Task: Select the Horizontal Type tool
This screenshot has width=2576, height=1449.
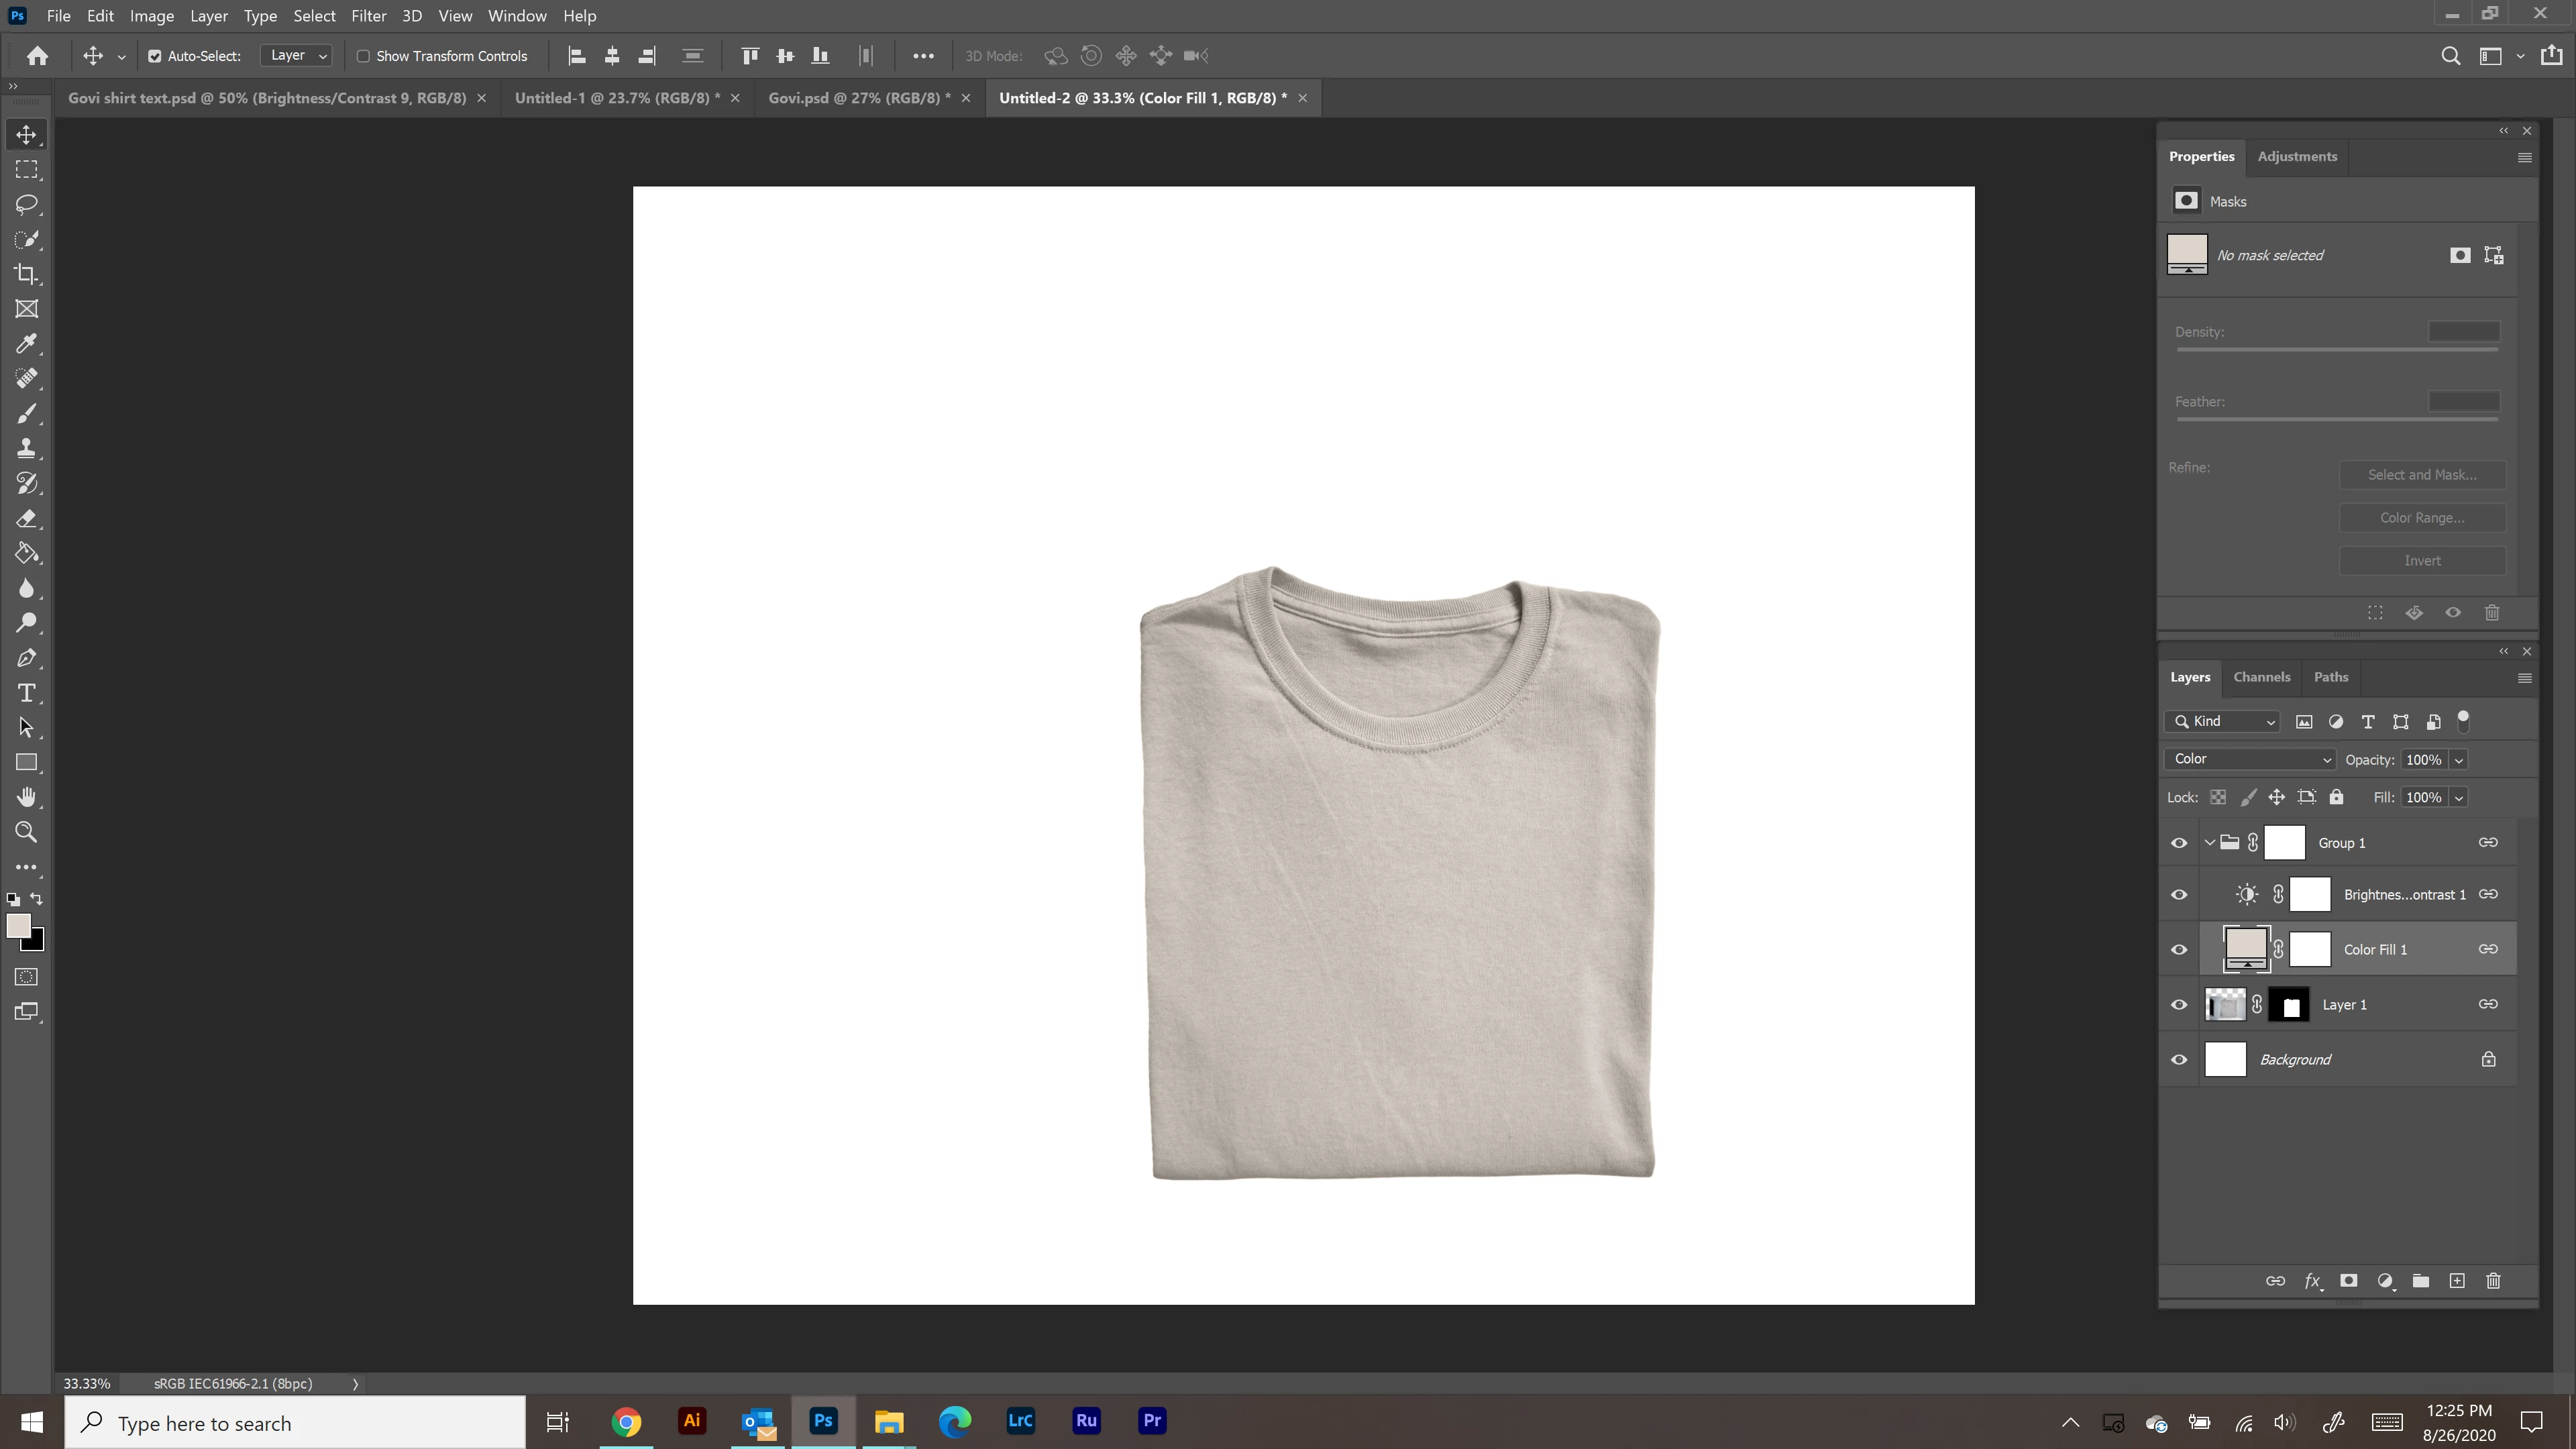Action: [27, 693]
